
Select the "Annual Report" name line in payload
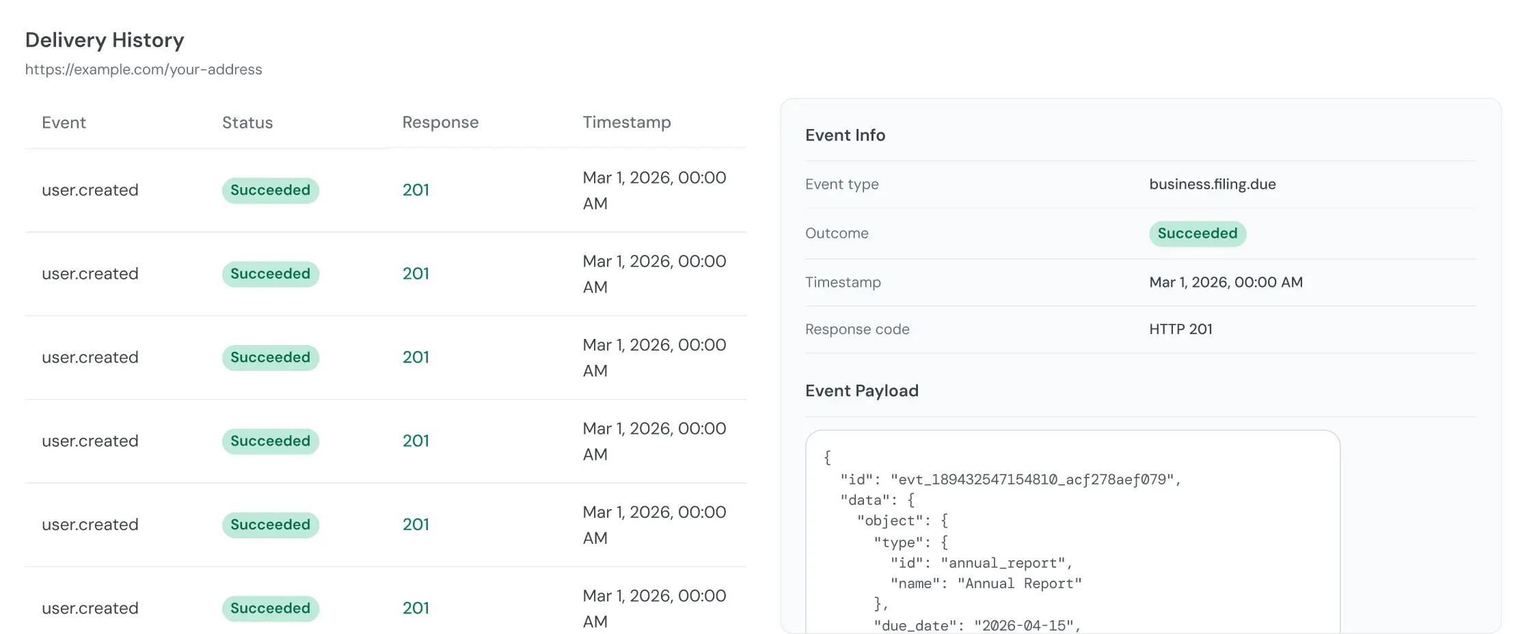tap(986, 583)
